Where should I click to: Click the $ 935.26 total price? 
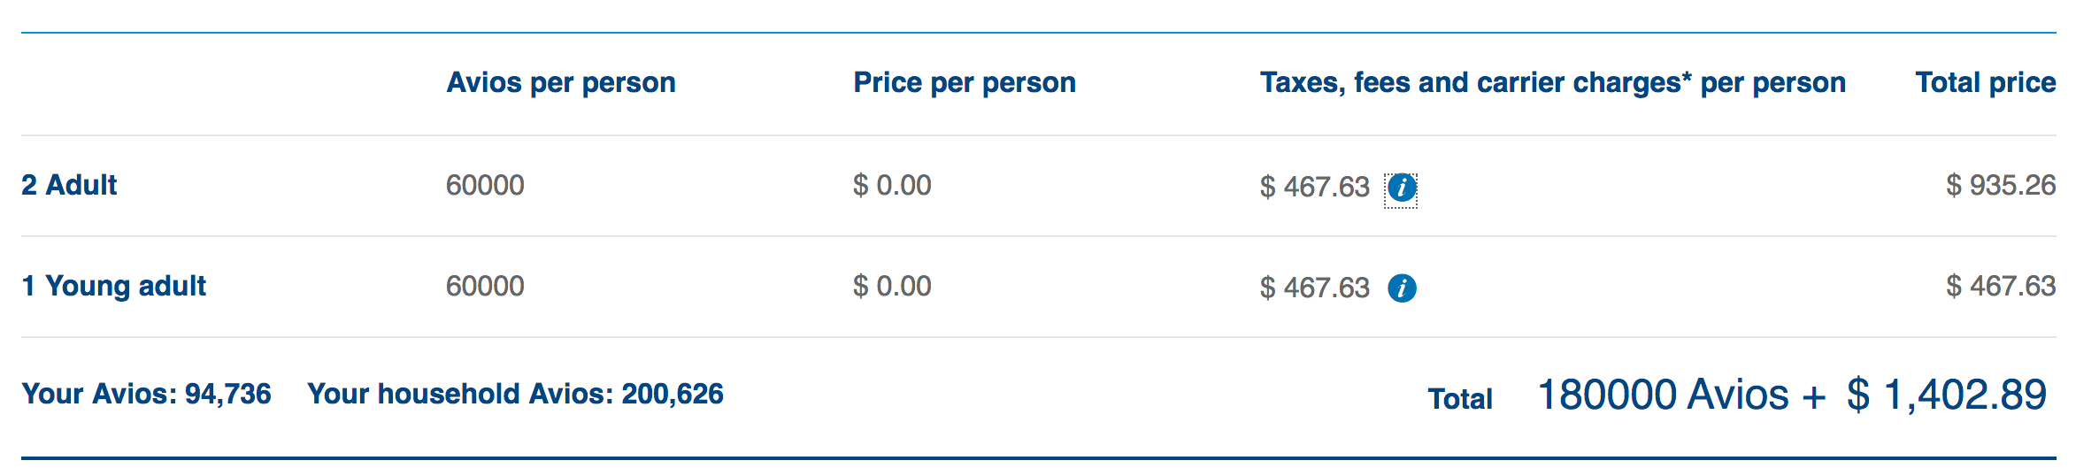2000,185
